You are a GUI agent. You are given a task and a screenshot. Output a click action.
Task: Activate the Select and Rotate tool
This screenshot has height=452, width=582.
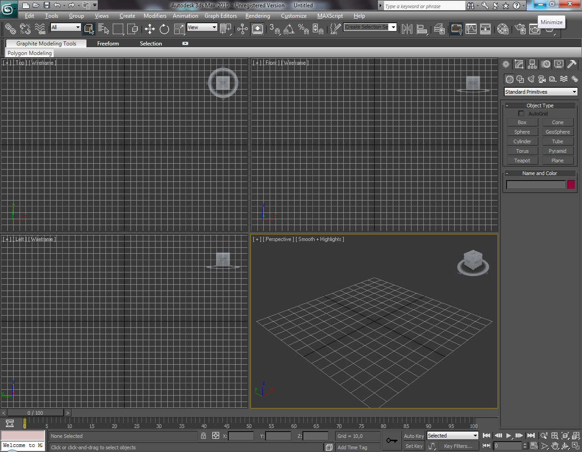(164, 30)
